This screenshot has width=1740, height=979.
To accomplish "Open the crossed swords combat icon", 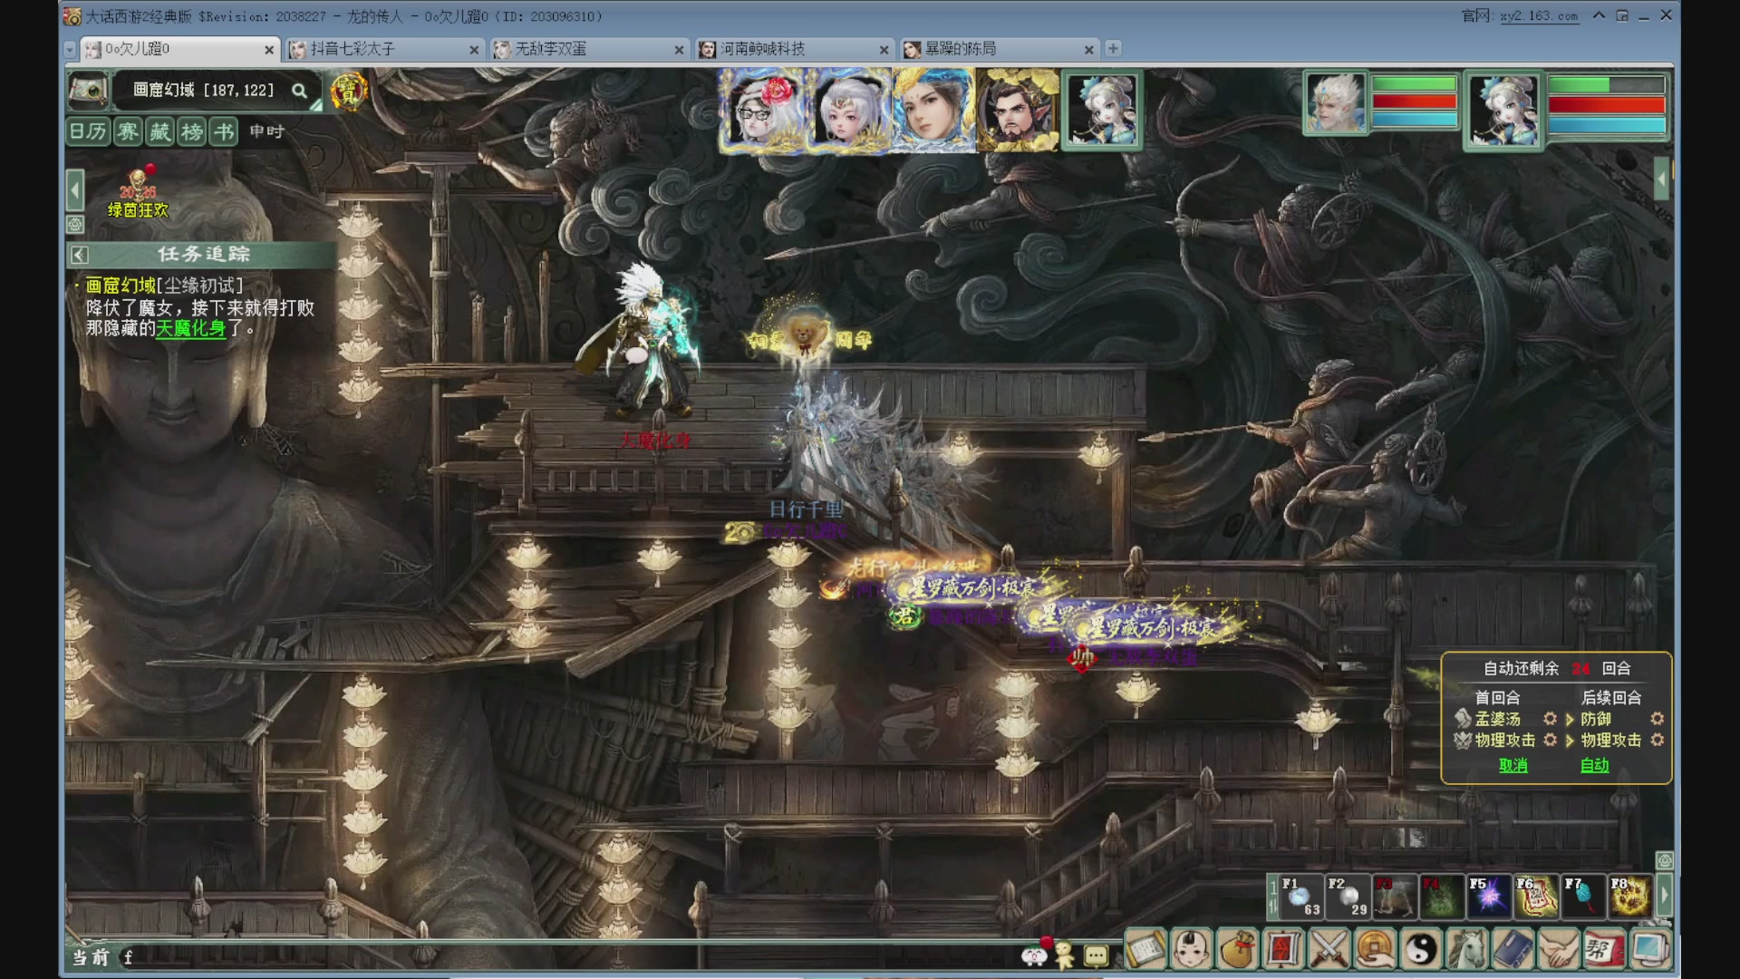I will (1329, 949).
